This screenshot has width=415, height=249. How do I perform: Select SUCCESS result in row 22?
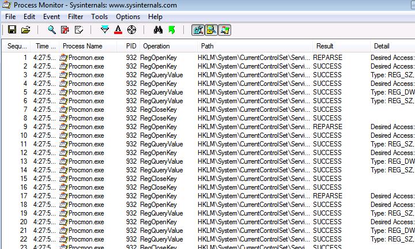click(327, 239)
